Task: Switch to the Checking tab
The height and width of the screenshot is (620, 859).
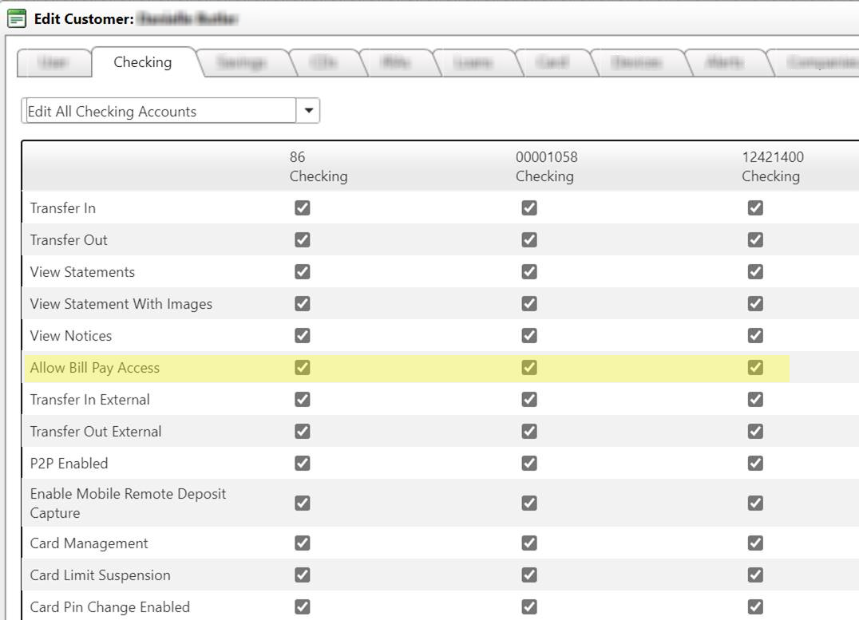Action: [x=143, y=62]
